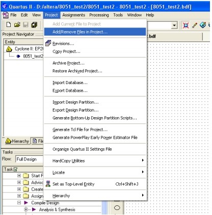Image resolution: width=212 pixels, height=215 pixels.
Task: Expand the HardCopy Utilities submenu
Action: click(95, 160)
